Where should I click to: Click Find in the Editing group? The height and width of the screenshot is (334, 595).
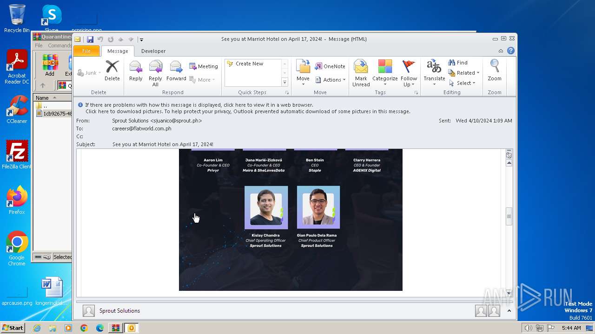pos(458,63)
